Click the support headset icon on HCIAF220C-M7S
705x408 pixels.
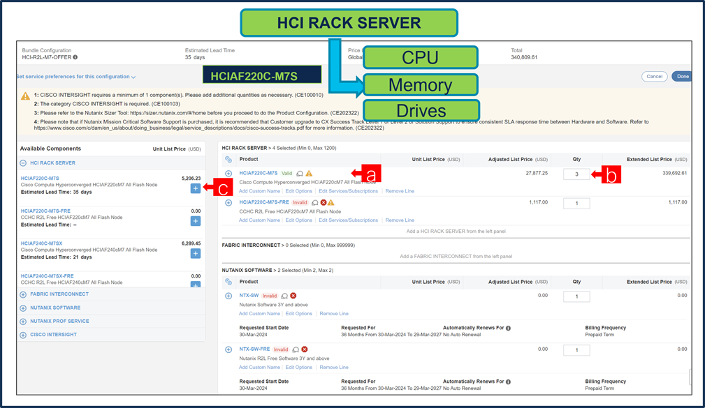tap(300, 173)
